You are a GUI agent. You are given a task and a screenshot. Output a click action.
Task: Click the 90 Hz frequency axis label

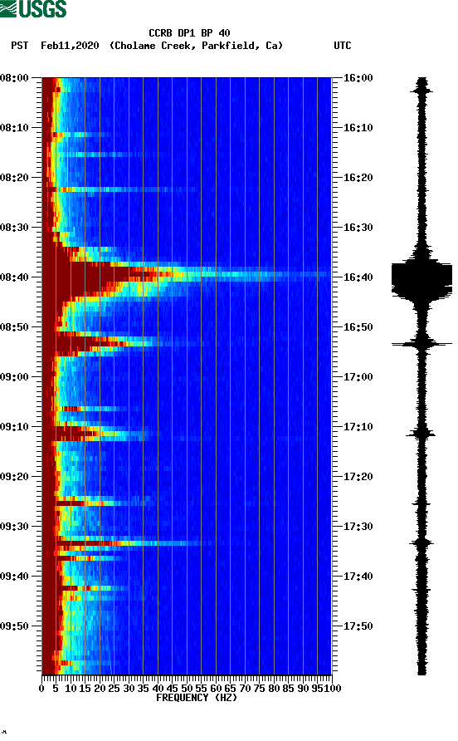click(303, 689)
